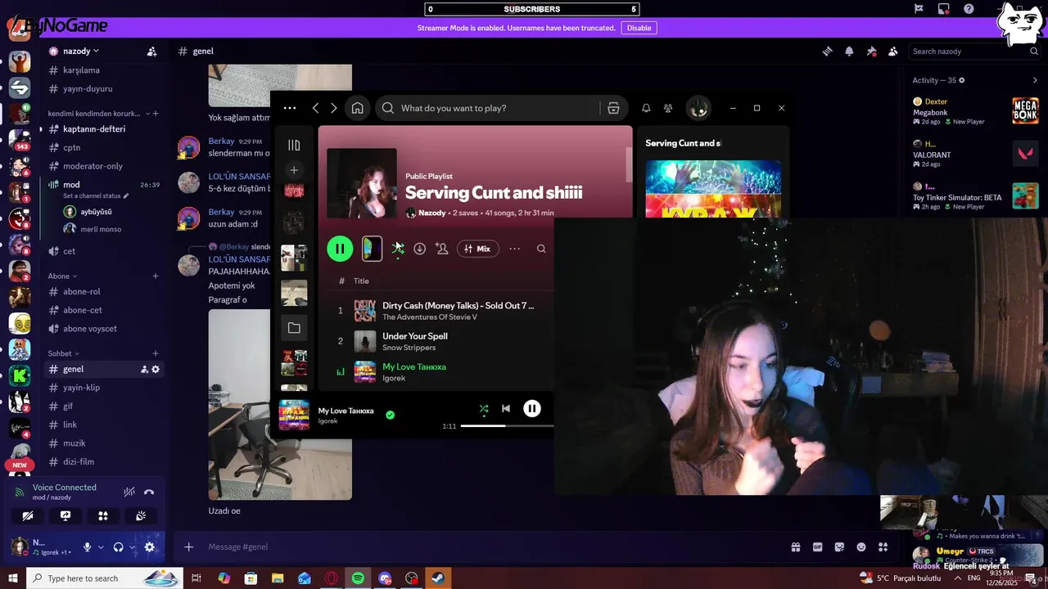Image resolution: width=1048 pixels, height=589 pixels.
Task: Toggle shuffle in Spotify bottom player
Action: pos(484,409)
